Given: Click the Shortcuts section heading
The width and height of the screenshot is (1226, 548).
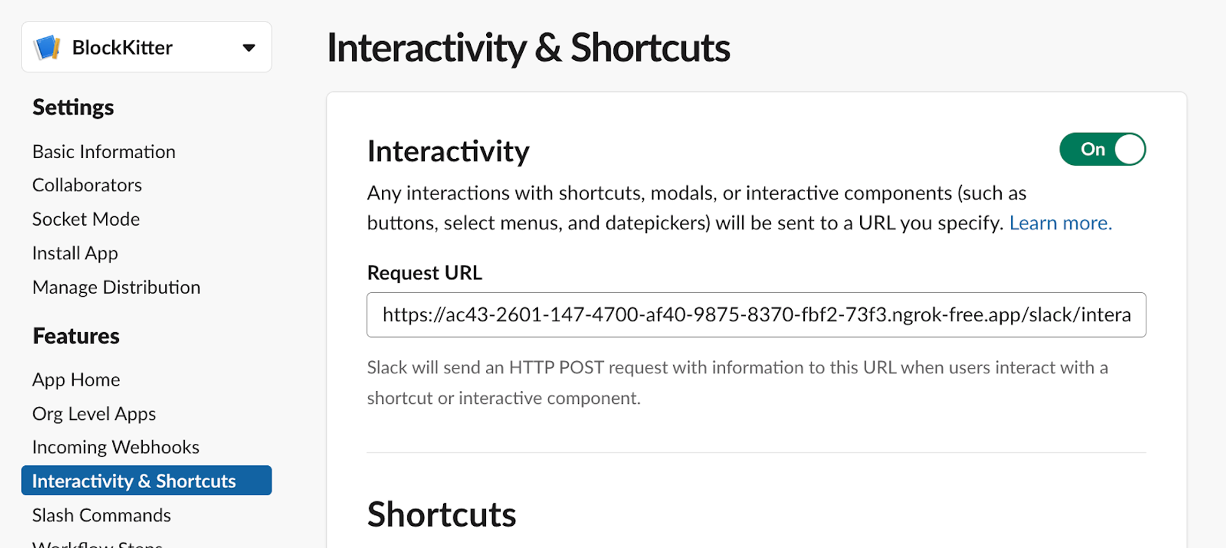Looking at the screenshot, I should coord(441,513).
